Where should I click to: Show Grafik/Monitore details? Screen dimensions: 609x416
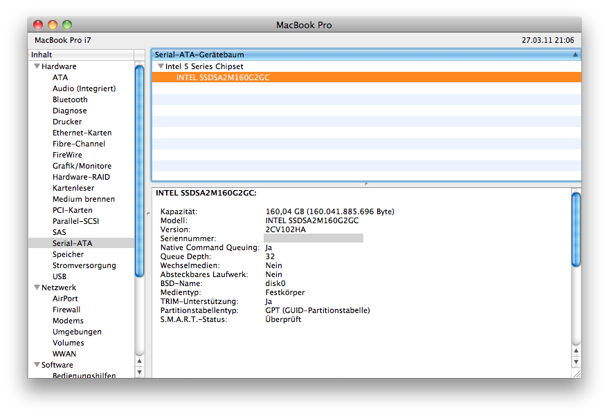[82, 166]
